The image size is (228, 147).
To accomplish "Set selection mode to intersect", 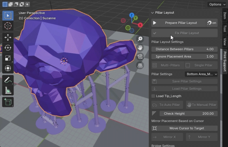I will [27, 4].
